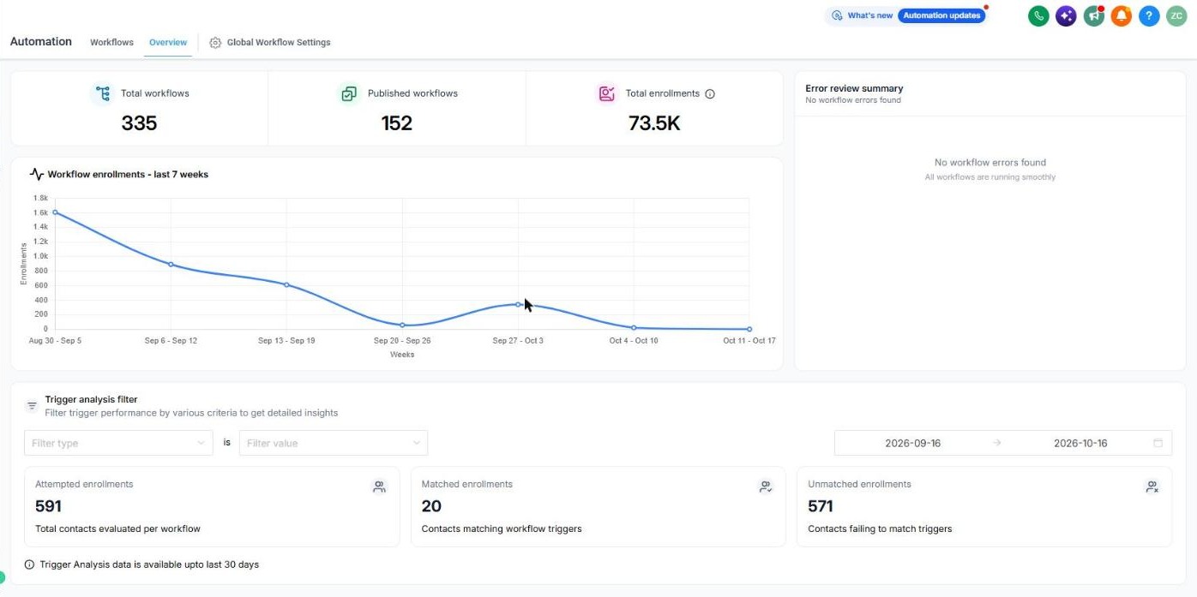This screenshot has width=1197, height=597.
Task: Click the Unmatched enrollments user-x icon
Action: 1152,487
